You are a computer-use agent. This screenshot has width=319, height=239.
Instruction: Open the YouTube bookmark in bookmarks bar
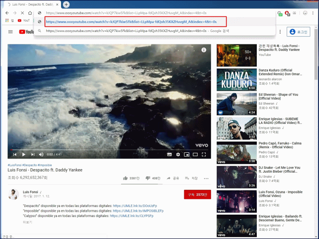[x=24, y=20]
